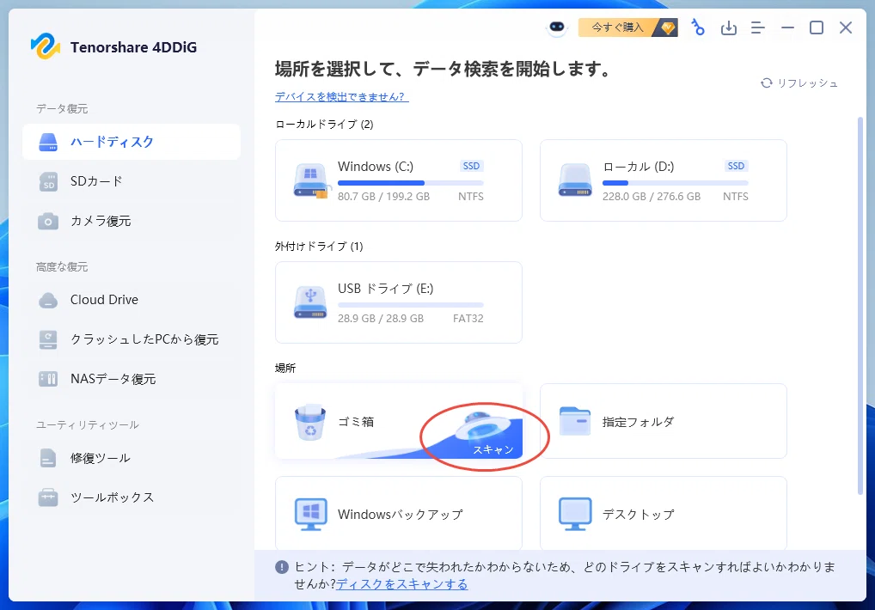Click the SD card icon

click(48, 182)
